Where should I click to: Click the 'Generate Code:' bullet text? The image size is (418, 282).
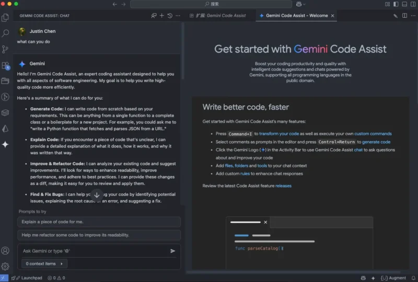tap(47, 109)
